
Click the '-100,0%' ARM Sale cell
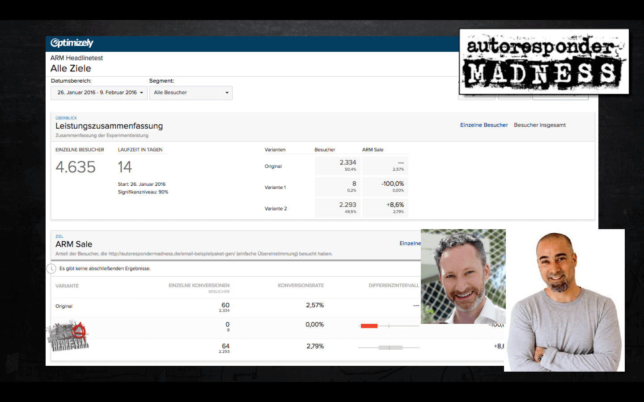pyautogui.click(x=385, y=187)
